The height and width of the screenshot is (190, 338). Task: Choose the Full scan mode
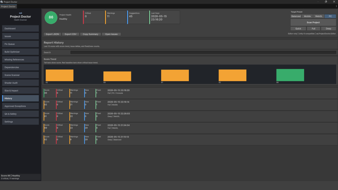click(x=313, y=28)
